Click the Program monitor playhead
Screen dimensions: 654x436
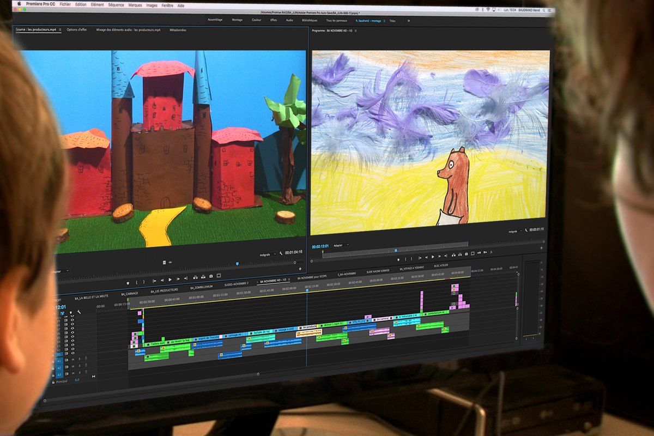point(396,250)
